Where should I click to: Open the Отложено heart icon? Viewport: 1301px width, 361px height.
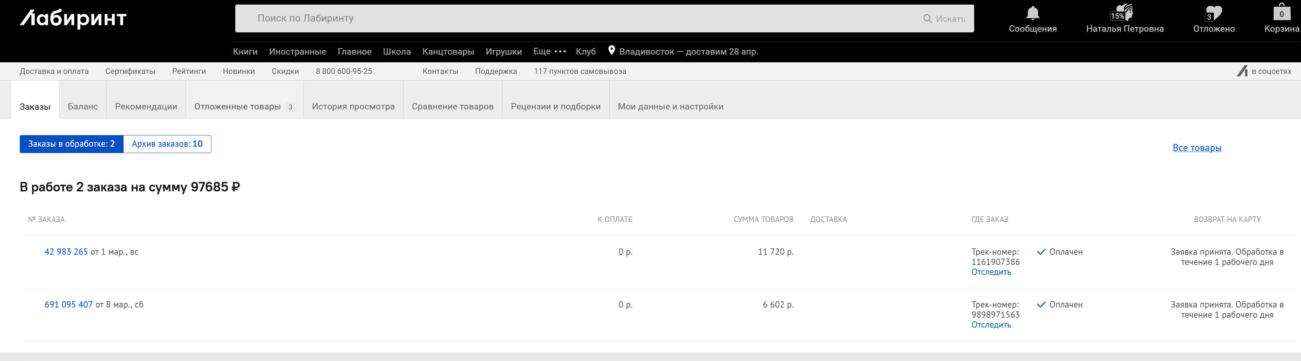click(1213, 13)
